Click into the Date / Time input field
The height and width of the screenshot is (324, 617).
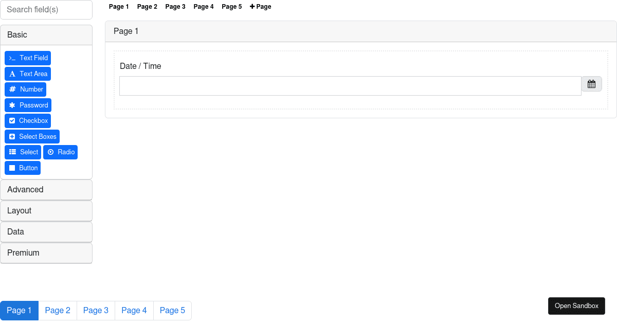coord(350,86)
